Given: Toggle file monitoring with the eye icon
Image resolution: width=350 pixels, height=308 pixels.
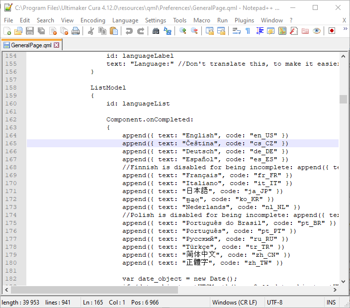Looking at the screenshot, I should [x=317, y=31].
